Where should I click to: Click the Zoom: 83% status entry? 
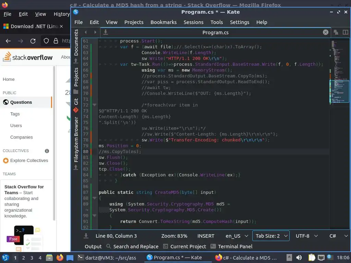tap(174, 236)
